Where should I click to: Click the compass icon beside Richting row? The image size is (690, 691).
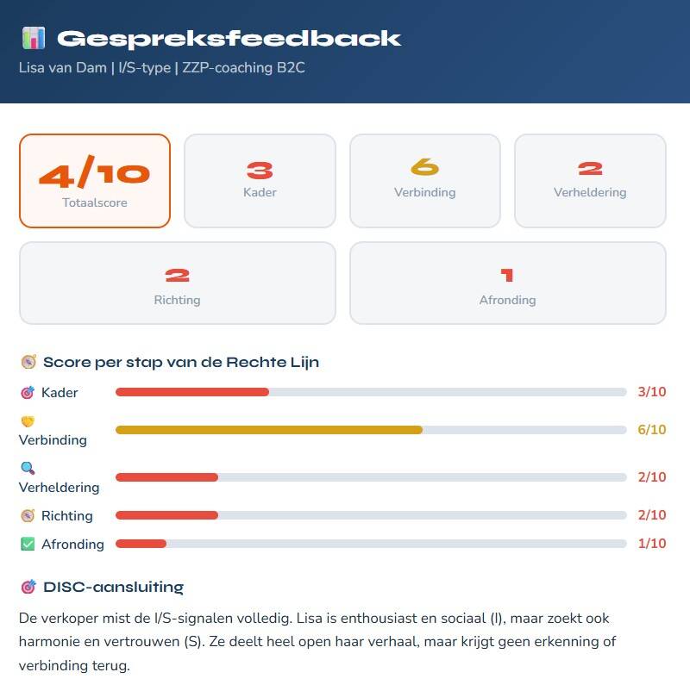click(28, 516)
